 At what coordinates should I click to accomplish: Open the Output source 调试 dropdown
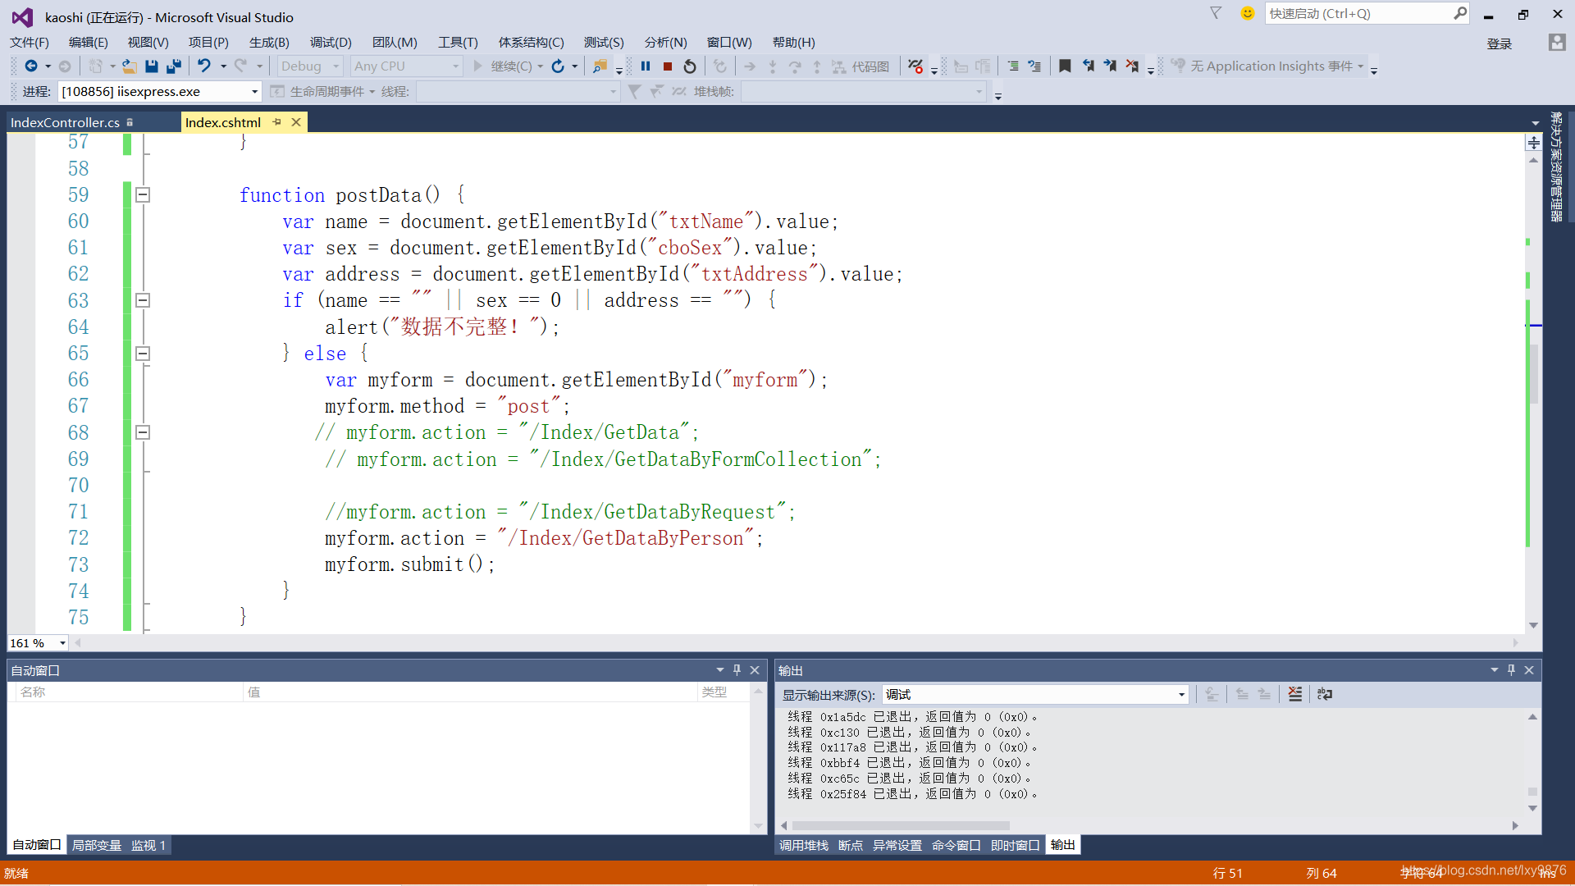pos(1181,695)
